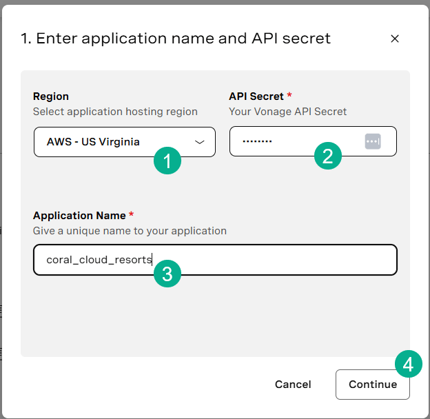
Task: Click the "Region" field label
Action: [51, 96]
